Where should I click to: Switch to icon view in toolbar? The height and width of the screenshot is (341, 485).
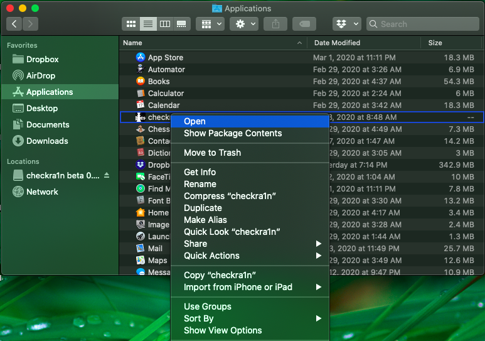pyautogui.click(x=131, y=24)
